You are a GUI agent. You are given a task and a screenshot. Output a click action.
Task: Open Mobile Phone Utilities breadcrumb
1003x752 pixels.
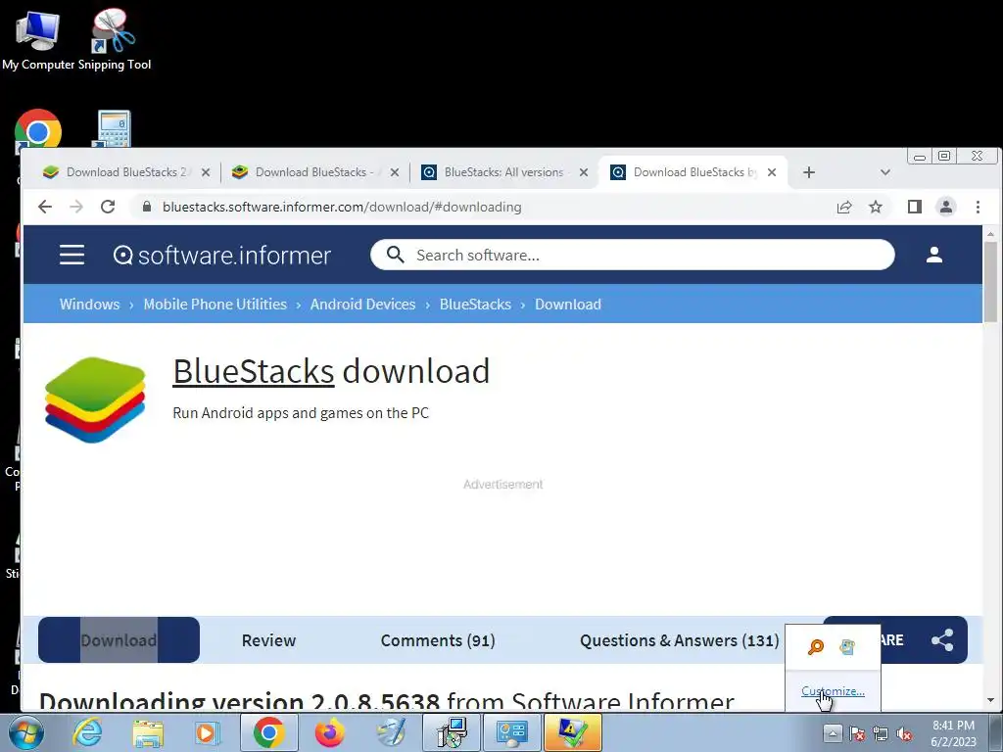point(215,304)
